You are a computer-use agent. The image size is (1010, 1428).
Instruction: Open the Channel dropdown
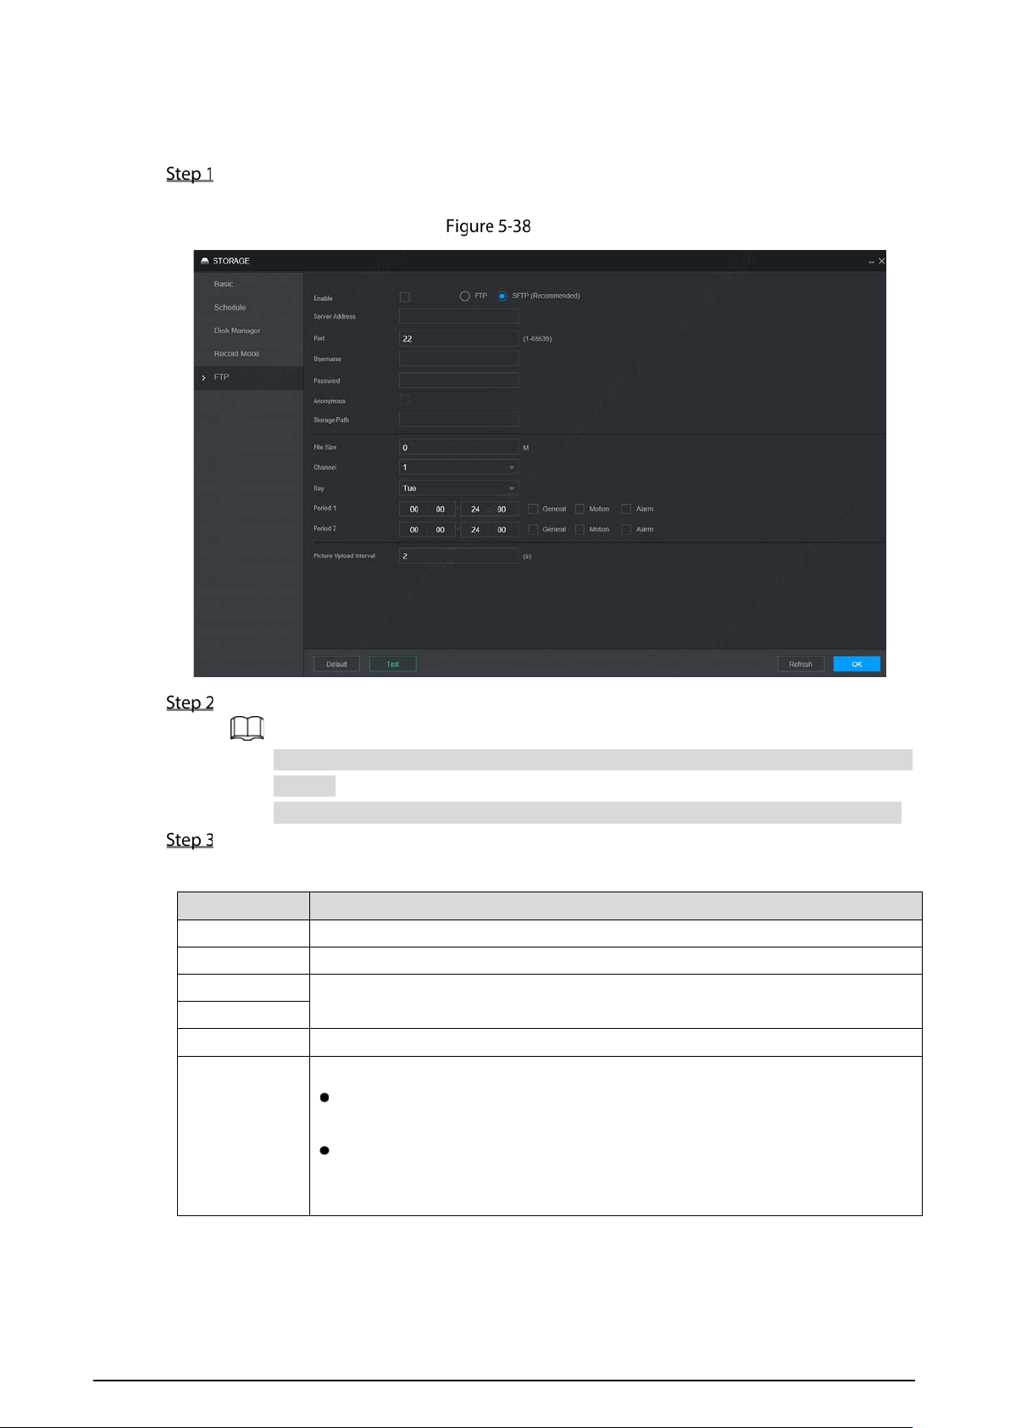(458, 467)
